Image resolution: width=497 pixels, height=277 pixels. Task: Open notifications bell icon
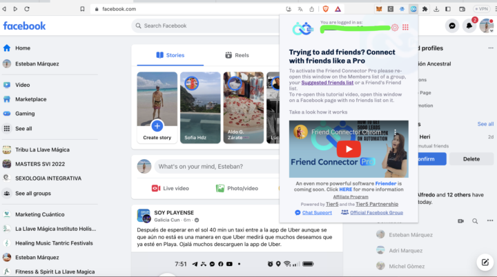tap(469, 26)
